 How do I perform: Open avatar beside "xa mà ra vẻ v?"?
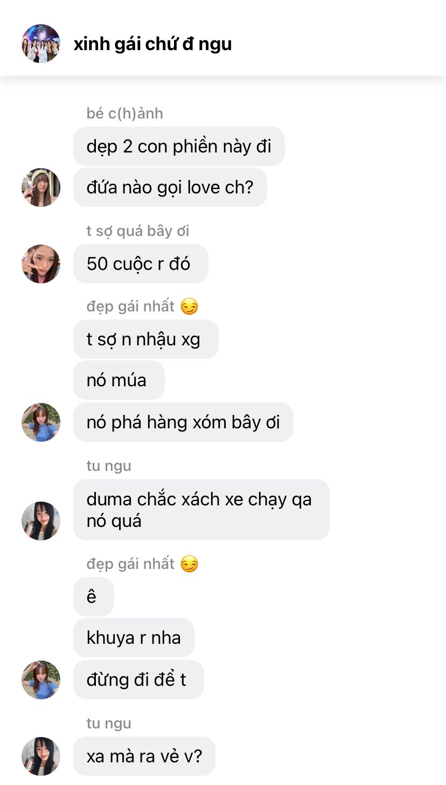pyautogui.click(x=41, y=756)
